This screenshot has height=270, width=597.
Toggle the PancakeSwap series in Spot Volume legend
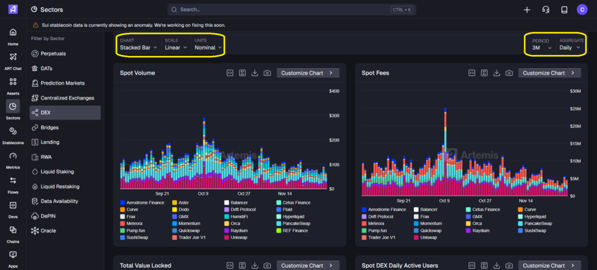296,223
